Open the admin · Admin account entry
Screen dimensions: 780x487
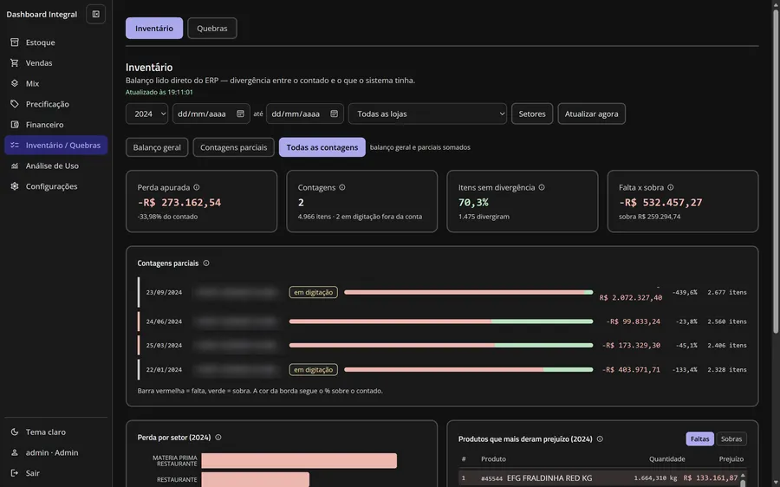[55, 452]
